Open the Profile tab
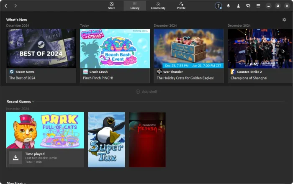 pyautogui.click(x=181, y=6)
